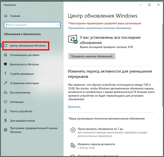Click Проверить наличие обновлений button
This screenshot has height=157, width=164.
[x=92, y=56]
